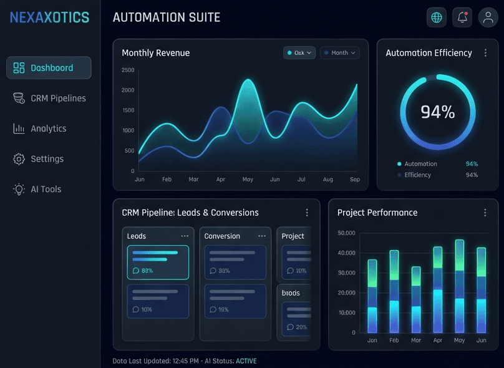Open the Analytics section
This screenshot has height=368, width=504.
coord(49,128)
